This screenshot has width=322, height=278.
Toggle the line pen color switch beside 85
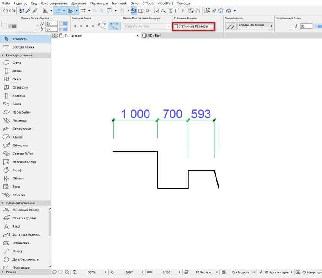[64, 24]
